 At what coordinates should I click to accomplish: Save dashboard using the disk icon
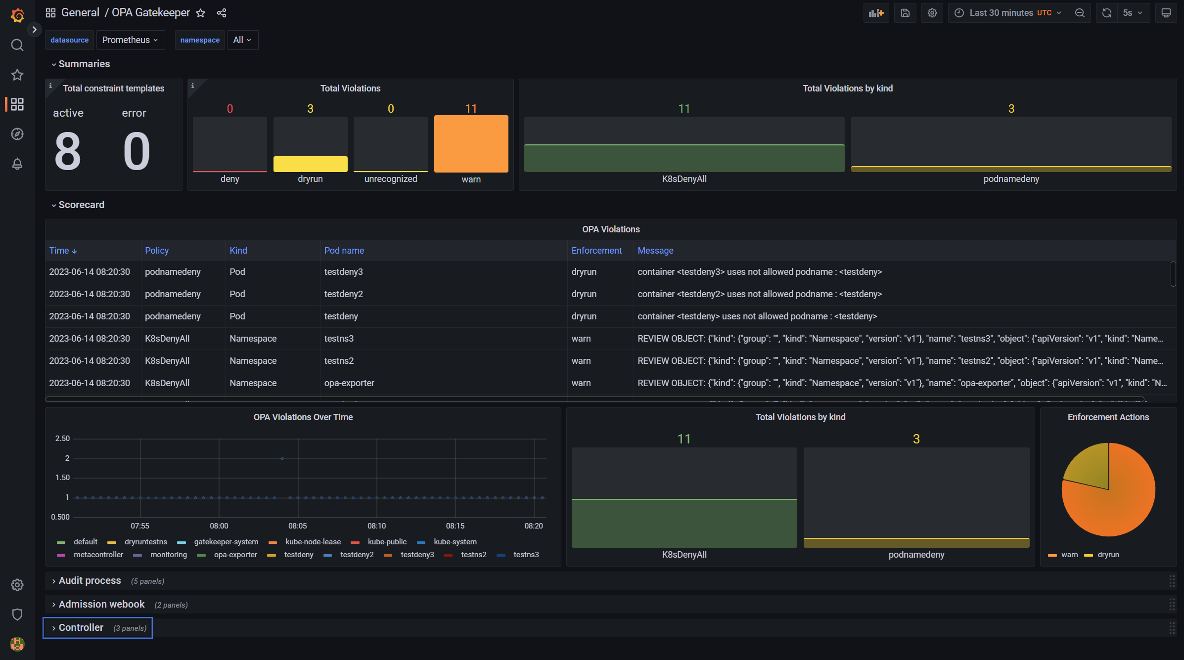(905, 13)
